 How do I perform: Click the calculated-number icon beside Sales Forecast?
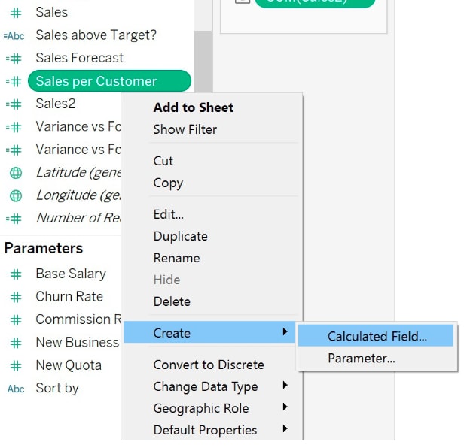14,58
